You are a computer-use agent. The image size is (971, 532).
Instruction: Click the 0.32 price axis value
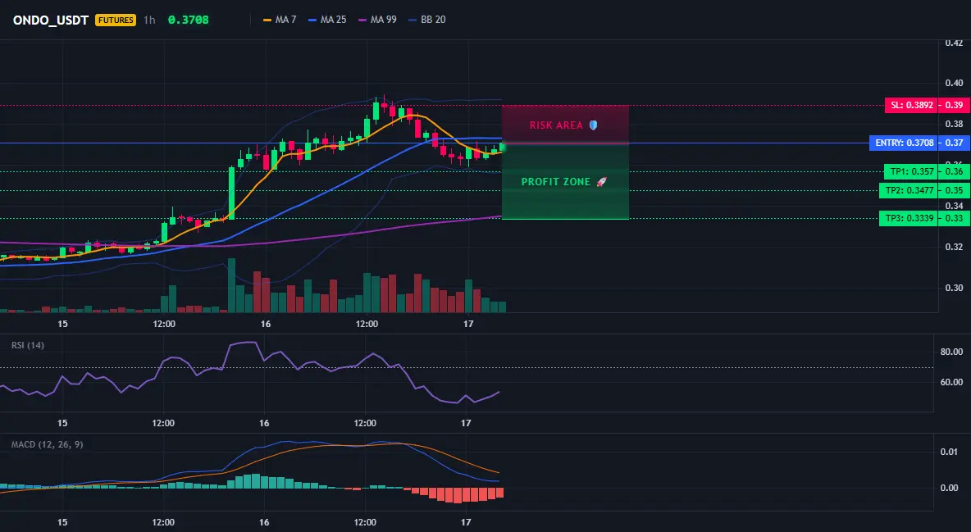click(955, 247)
